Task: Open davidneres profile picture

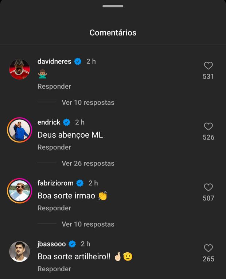Action: (x=19, y=69)
